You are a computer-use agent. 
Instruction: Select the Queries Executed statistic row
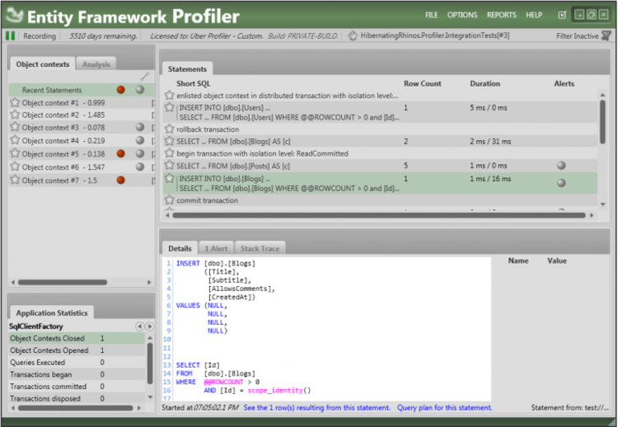[x=77, y=363]
